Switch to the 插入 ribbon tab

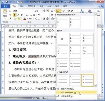point(22,6)
